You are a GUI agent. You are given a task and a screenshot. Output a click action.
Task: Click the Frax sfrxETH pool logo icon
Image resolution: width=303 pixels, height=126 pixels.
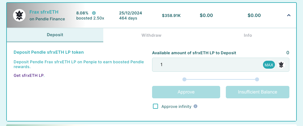pyautogui.click(x=20, y=15)
